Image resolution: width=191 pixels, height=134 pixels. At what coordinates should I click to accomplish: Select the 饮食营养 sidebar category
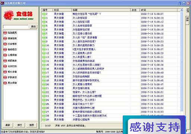pos(10,44)
